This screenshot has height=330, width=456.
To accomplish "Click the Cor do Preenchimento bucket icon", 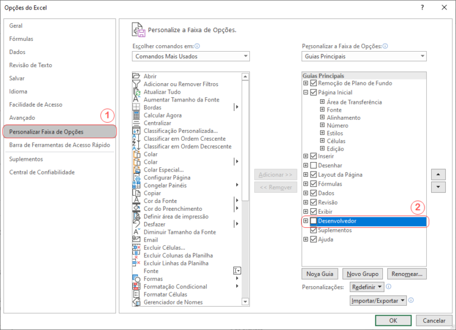I will click(136, 208).
